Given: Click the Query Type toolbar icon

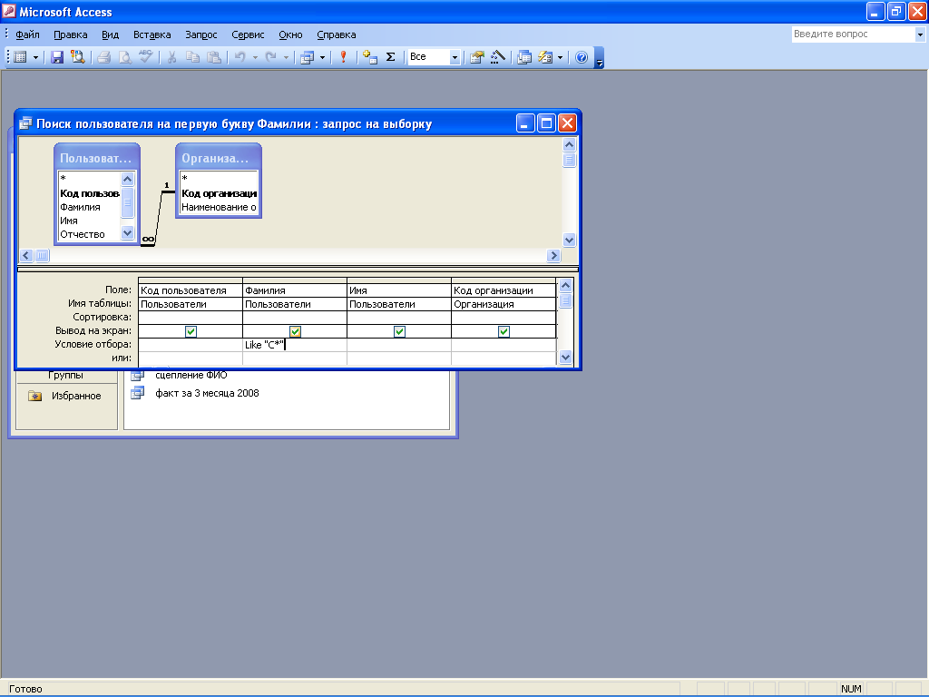Looking at the screenshot, I should coord(307,57).
